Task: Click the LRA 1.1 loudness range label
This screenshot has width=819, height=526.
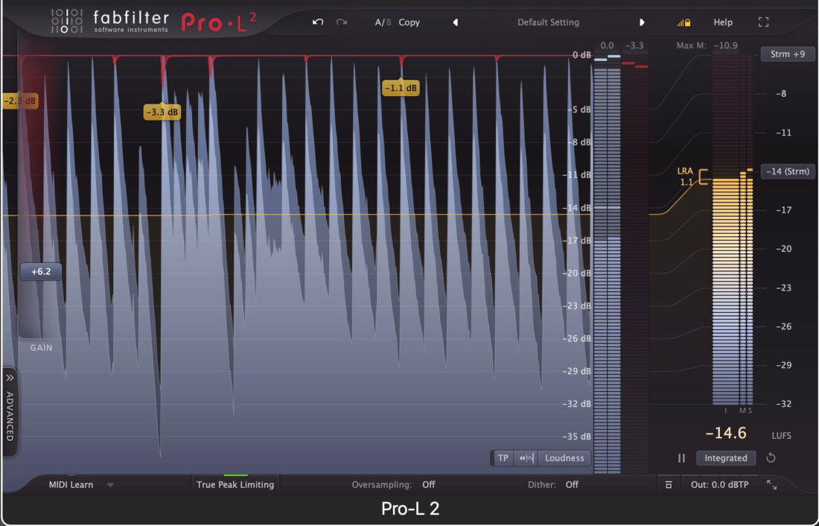Action: tap(685, 177)
